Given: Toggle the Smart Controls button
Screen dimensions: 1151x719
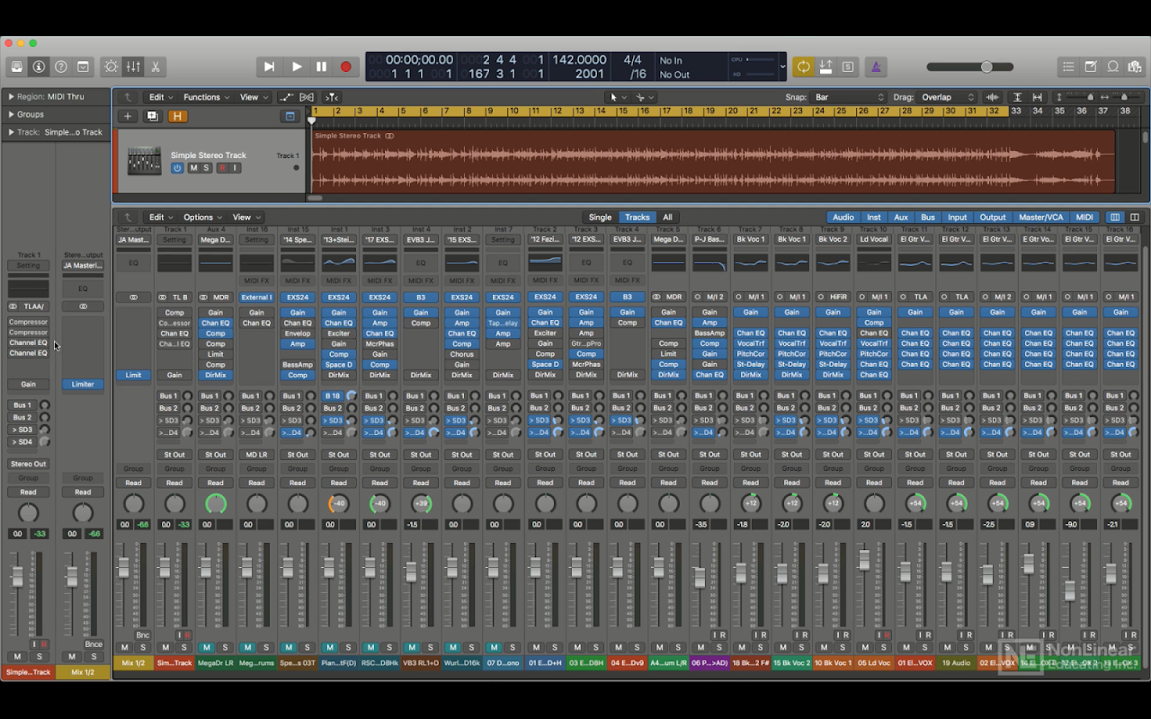Looking at the screenshot, I should 112,67.
